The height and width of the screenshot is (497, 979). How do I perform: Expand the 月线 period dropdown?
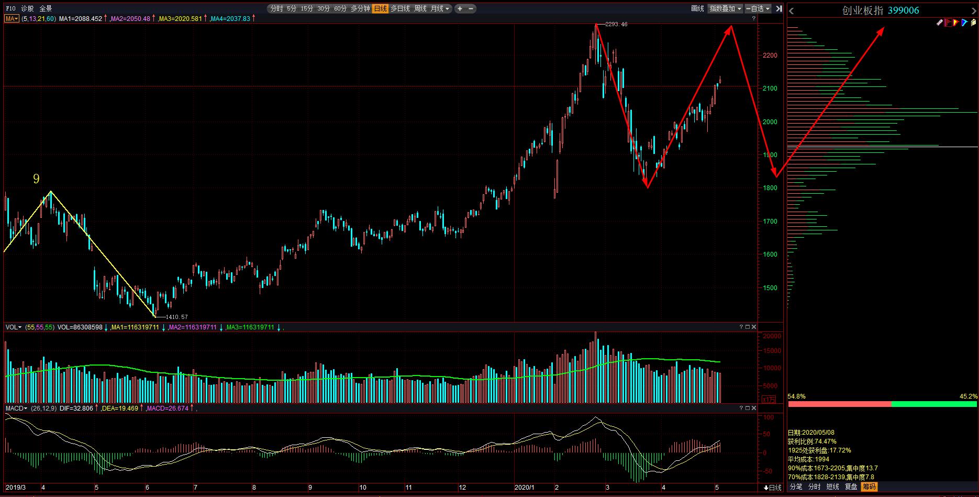click(x=440, y=8)
